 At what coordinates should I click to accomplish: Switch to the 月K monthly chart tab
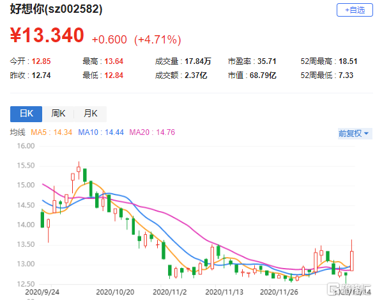point(91,114)
